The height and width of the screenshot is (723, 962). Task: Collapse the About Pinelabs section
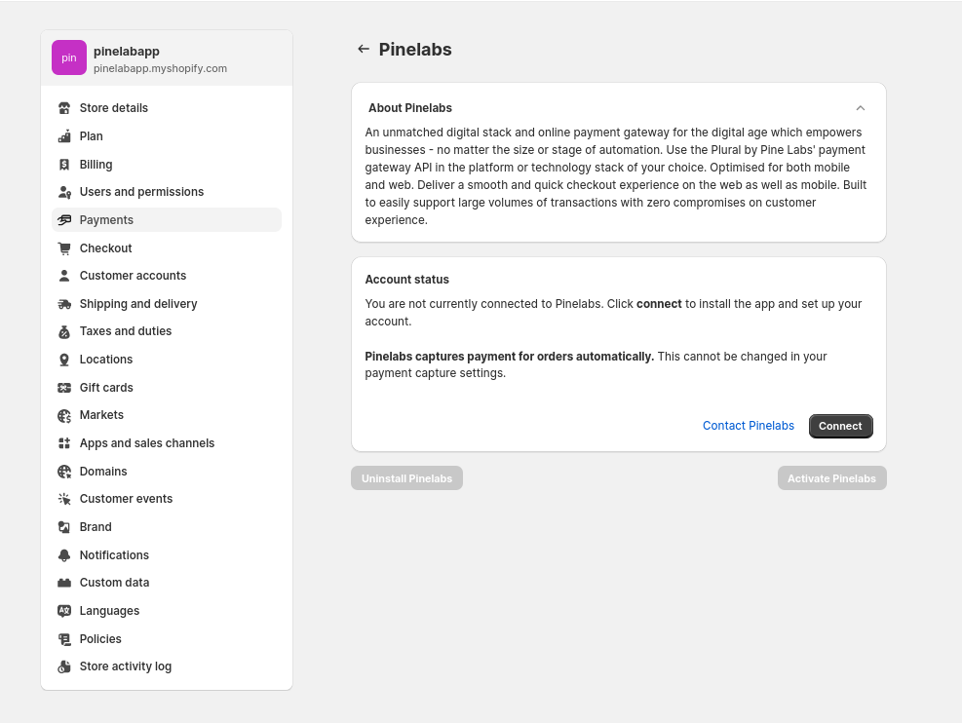(x=861, y=108)
